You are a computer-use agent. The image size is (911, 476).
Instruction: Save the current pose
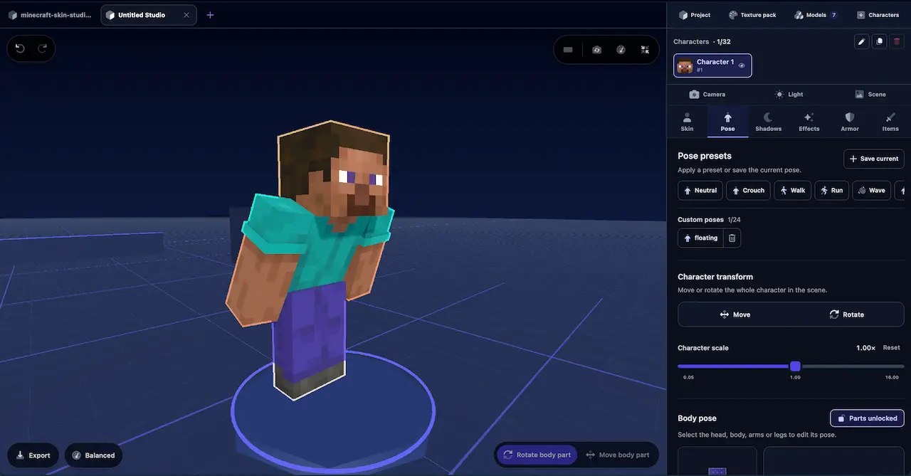click(x=874, y=159)
